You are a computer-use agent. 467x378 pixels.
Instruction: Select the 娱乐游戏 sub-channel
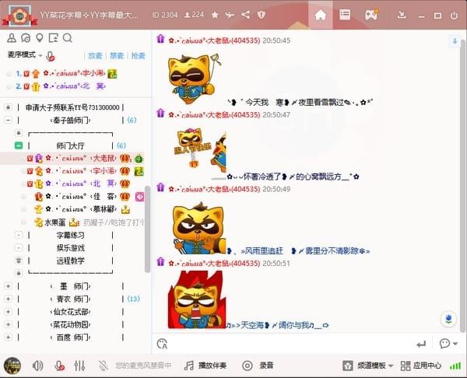(x=71, y=248)
